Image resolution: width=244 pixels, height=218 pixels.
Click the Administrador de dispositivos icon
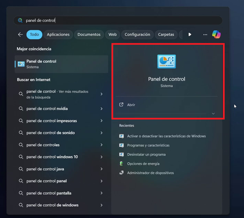click(x=121, y=173)
